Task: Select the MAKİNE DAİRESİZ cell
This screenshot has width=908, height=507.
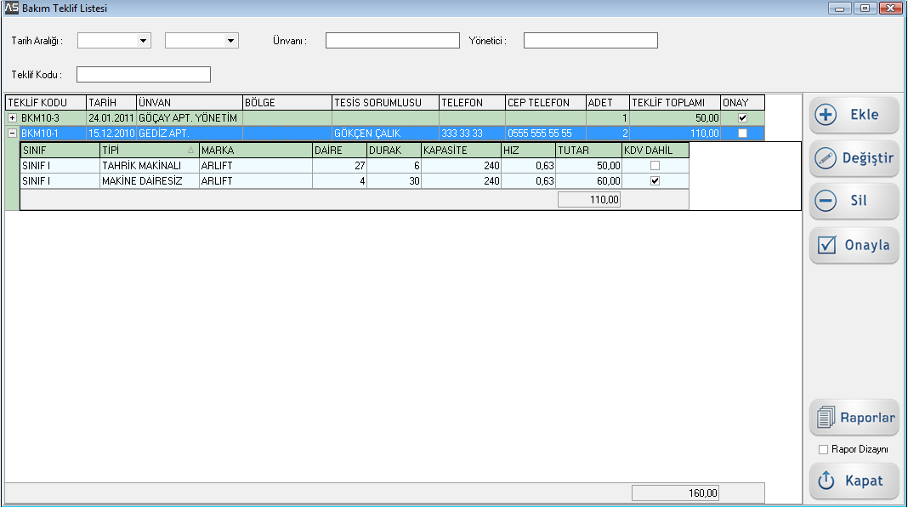Action: [x=150, y=181]
